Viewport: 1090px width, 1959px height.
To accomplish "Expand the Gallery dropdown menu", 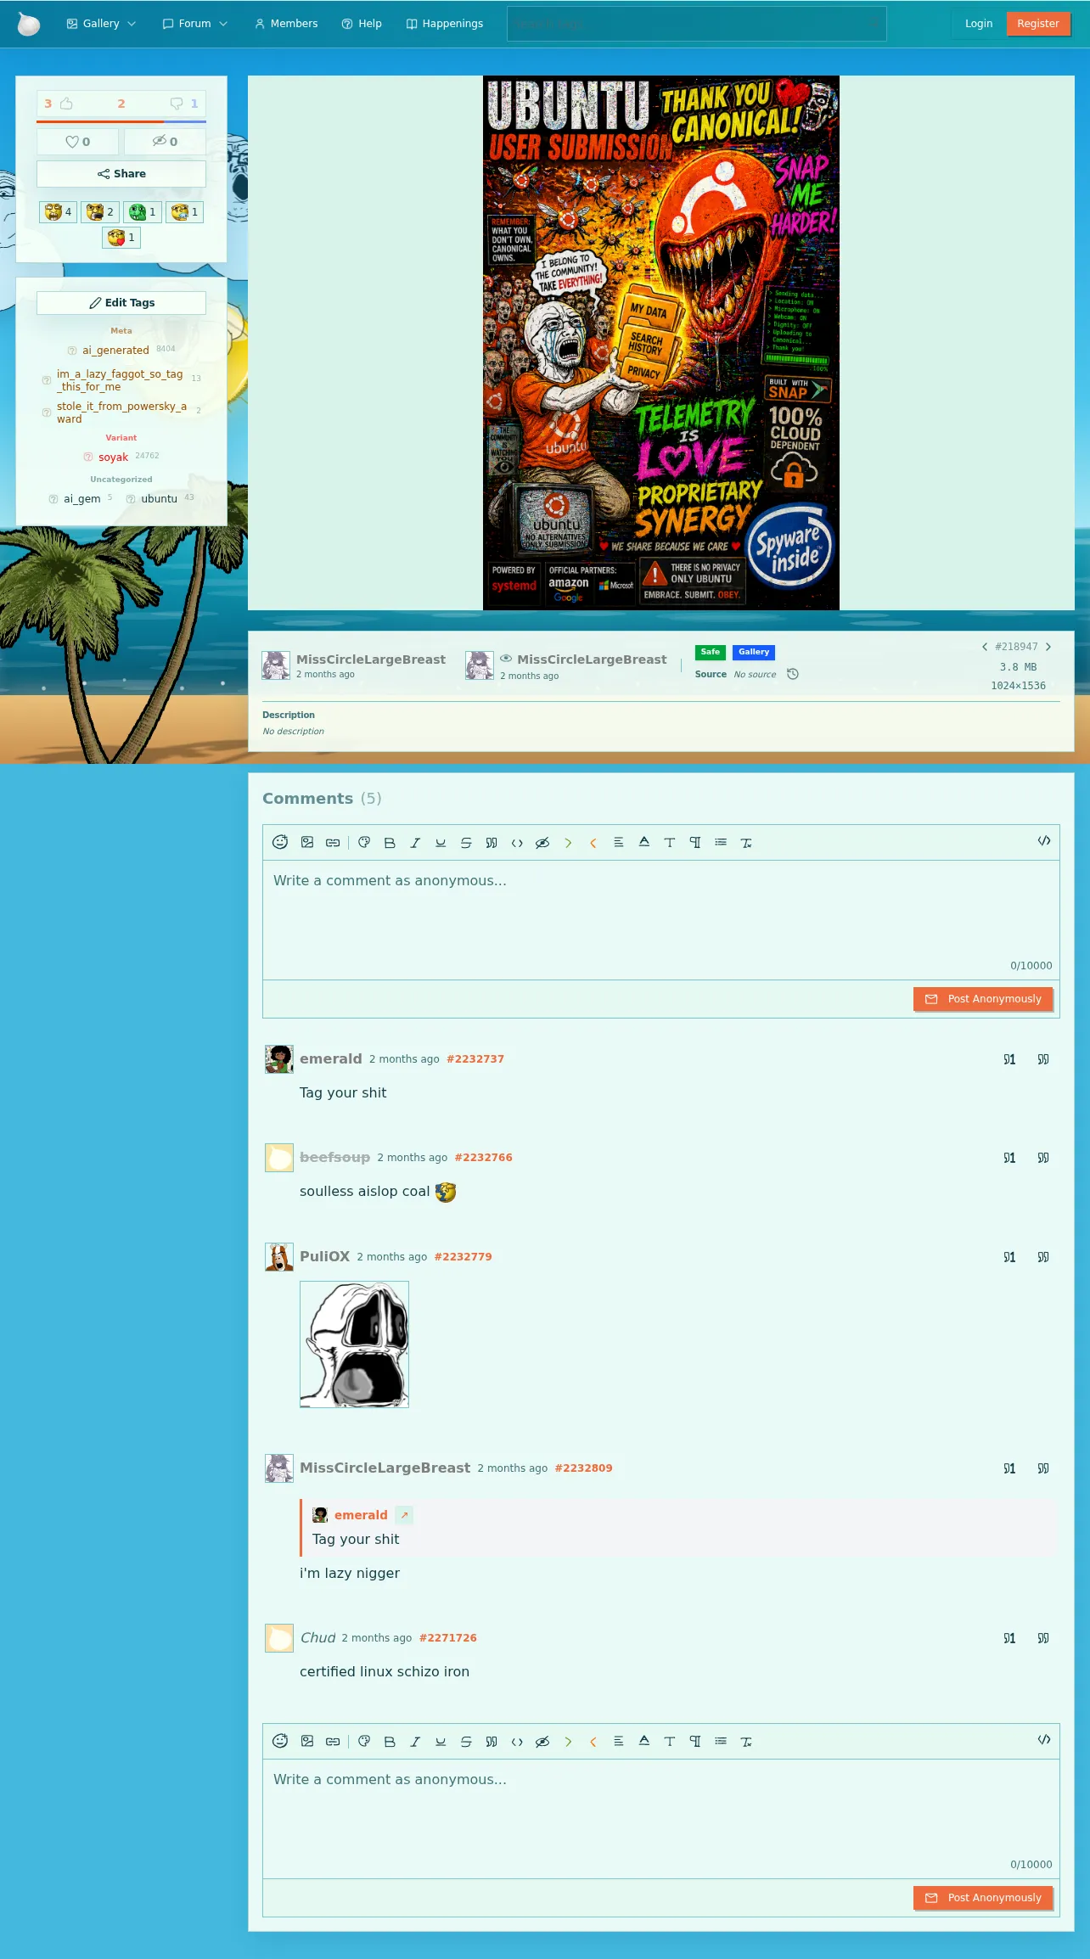I will [x=101, y=24].
